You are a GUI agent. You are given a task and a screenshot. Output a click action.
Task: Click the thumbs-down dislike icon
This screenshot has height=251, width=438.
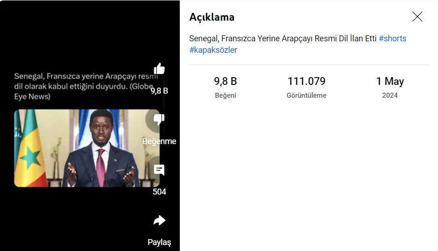[159, 119]
